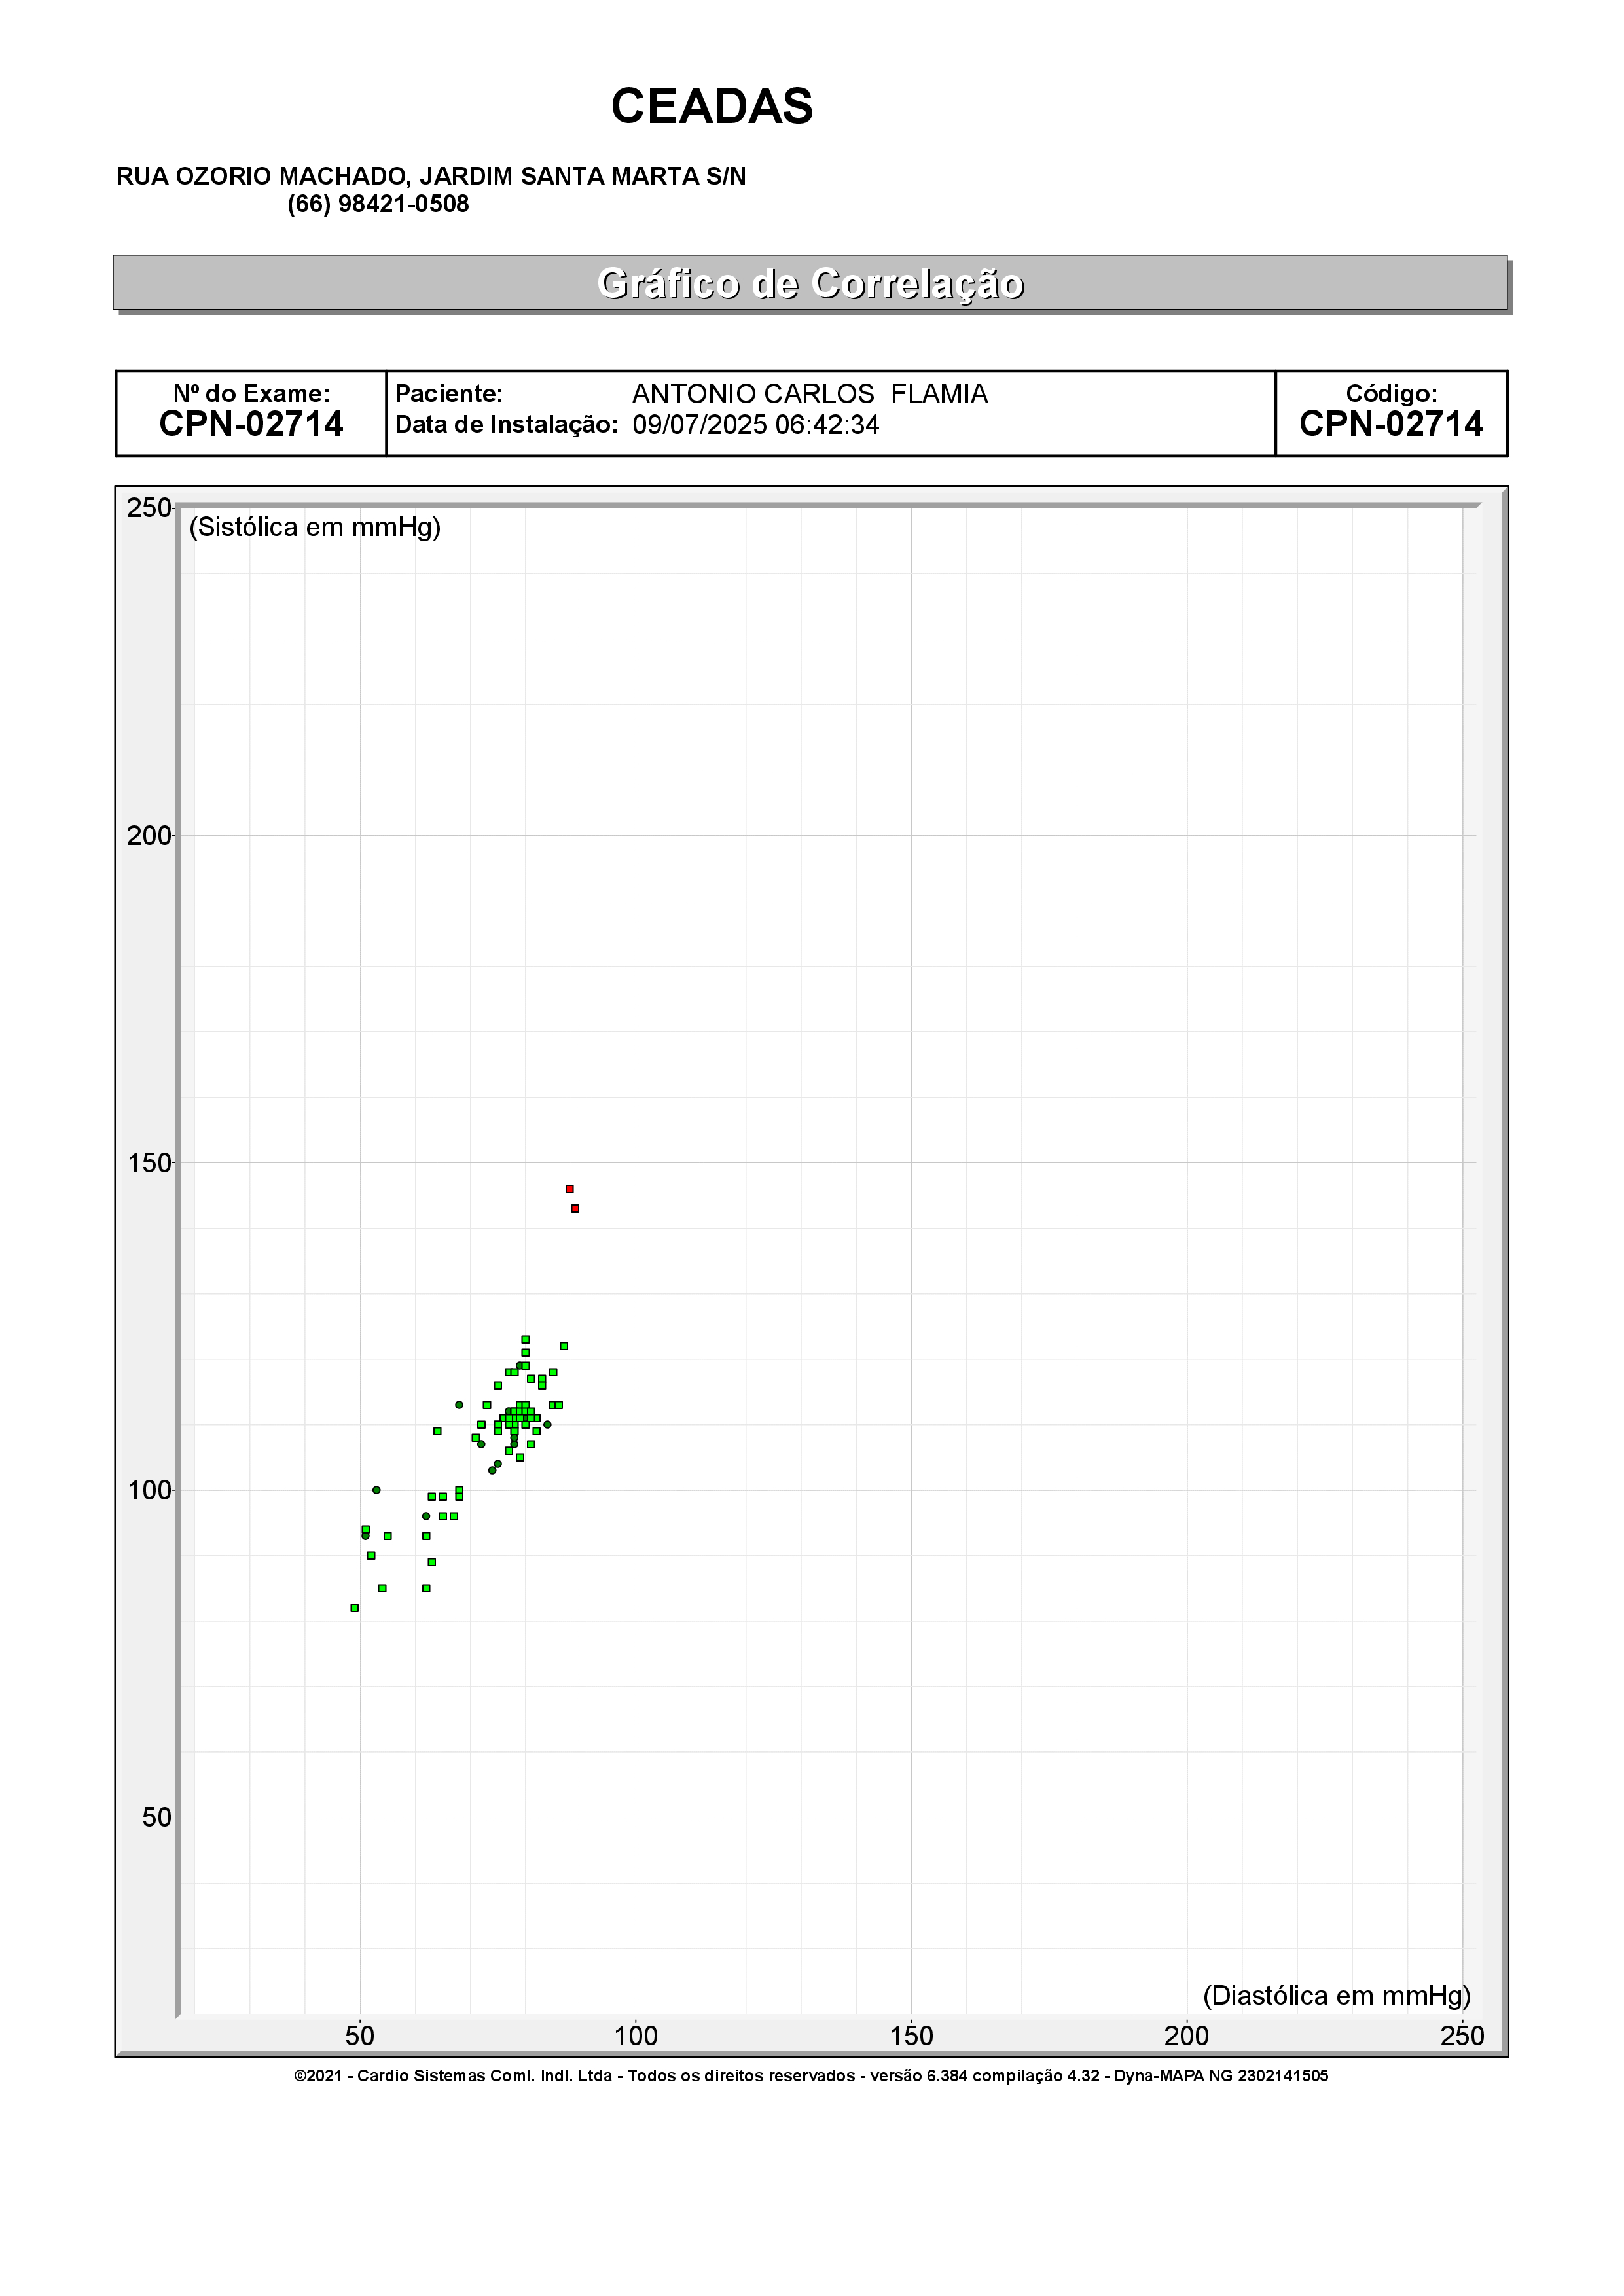Click the highest red data point
1624x2296 pixels.
point(570,1189)
